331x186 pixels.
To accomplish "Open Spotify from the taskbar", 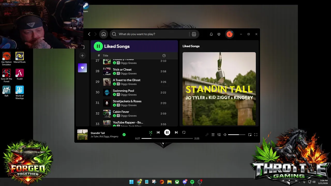I will point(192,182).
